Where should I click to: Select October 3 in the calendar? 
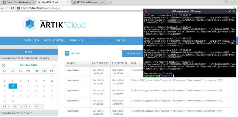(x=13, y=81)
